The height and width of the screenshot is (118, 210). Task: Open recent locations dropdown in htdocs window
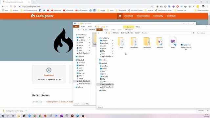[104, 33]
